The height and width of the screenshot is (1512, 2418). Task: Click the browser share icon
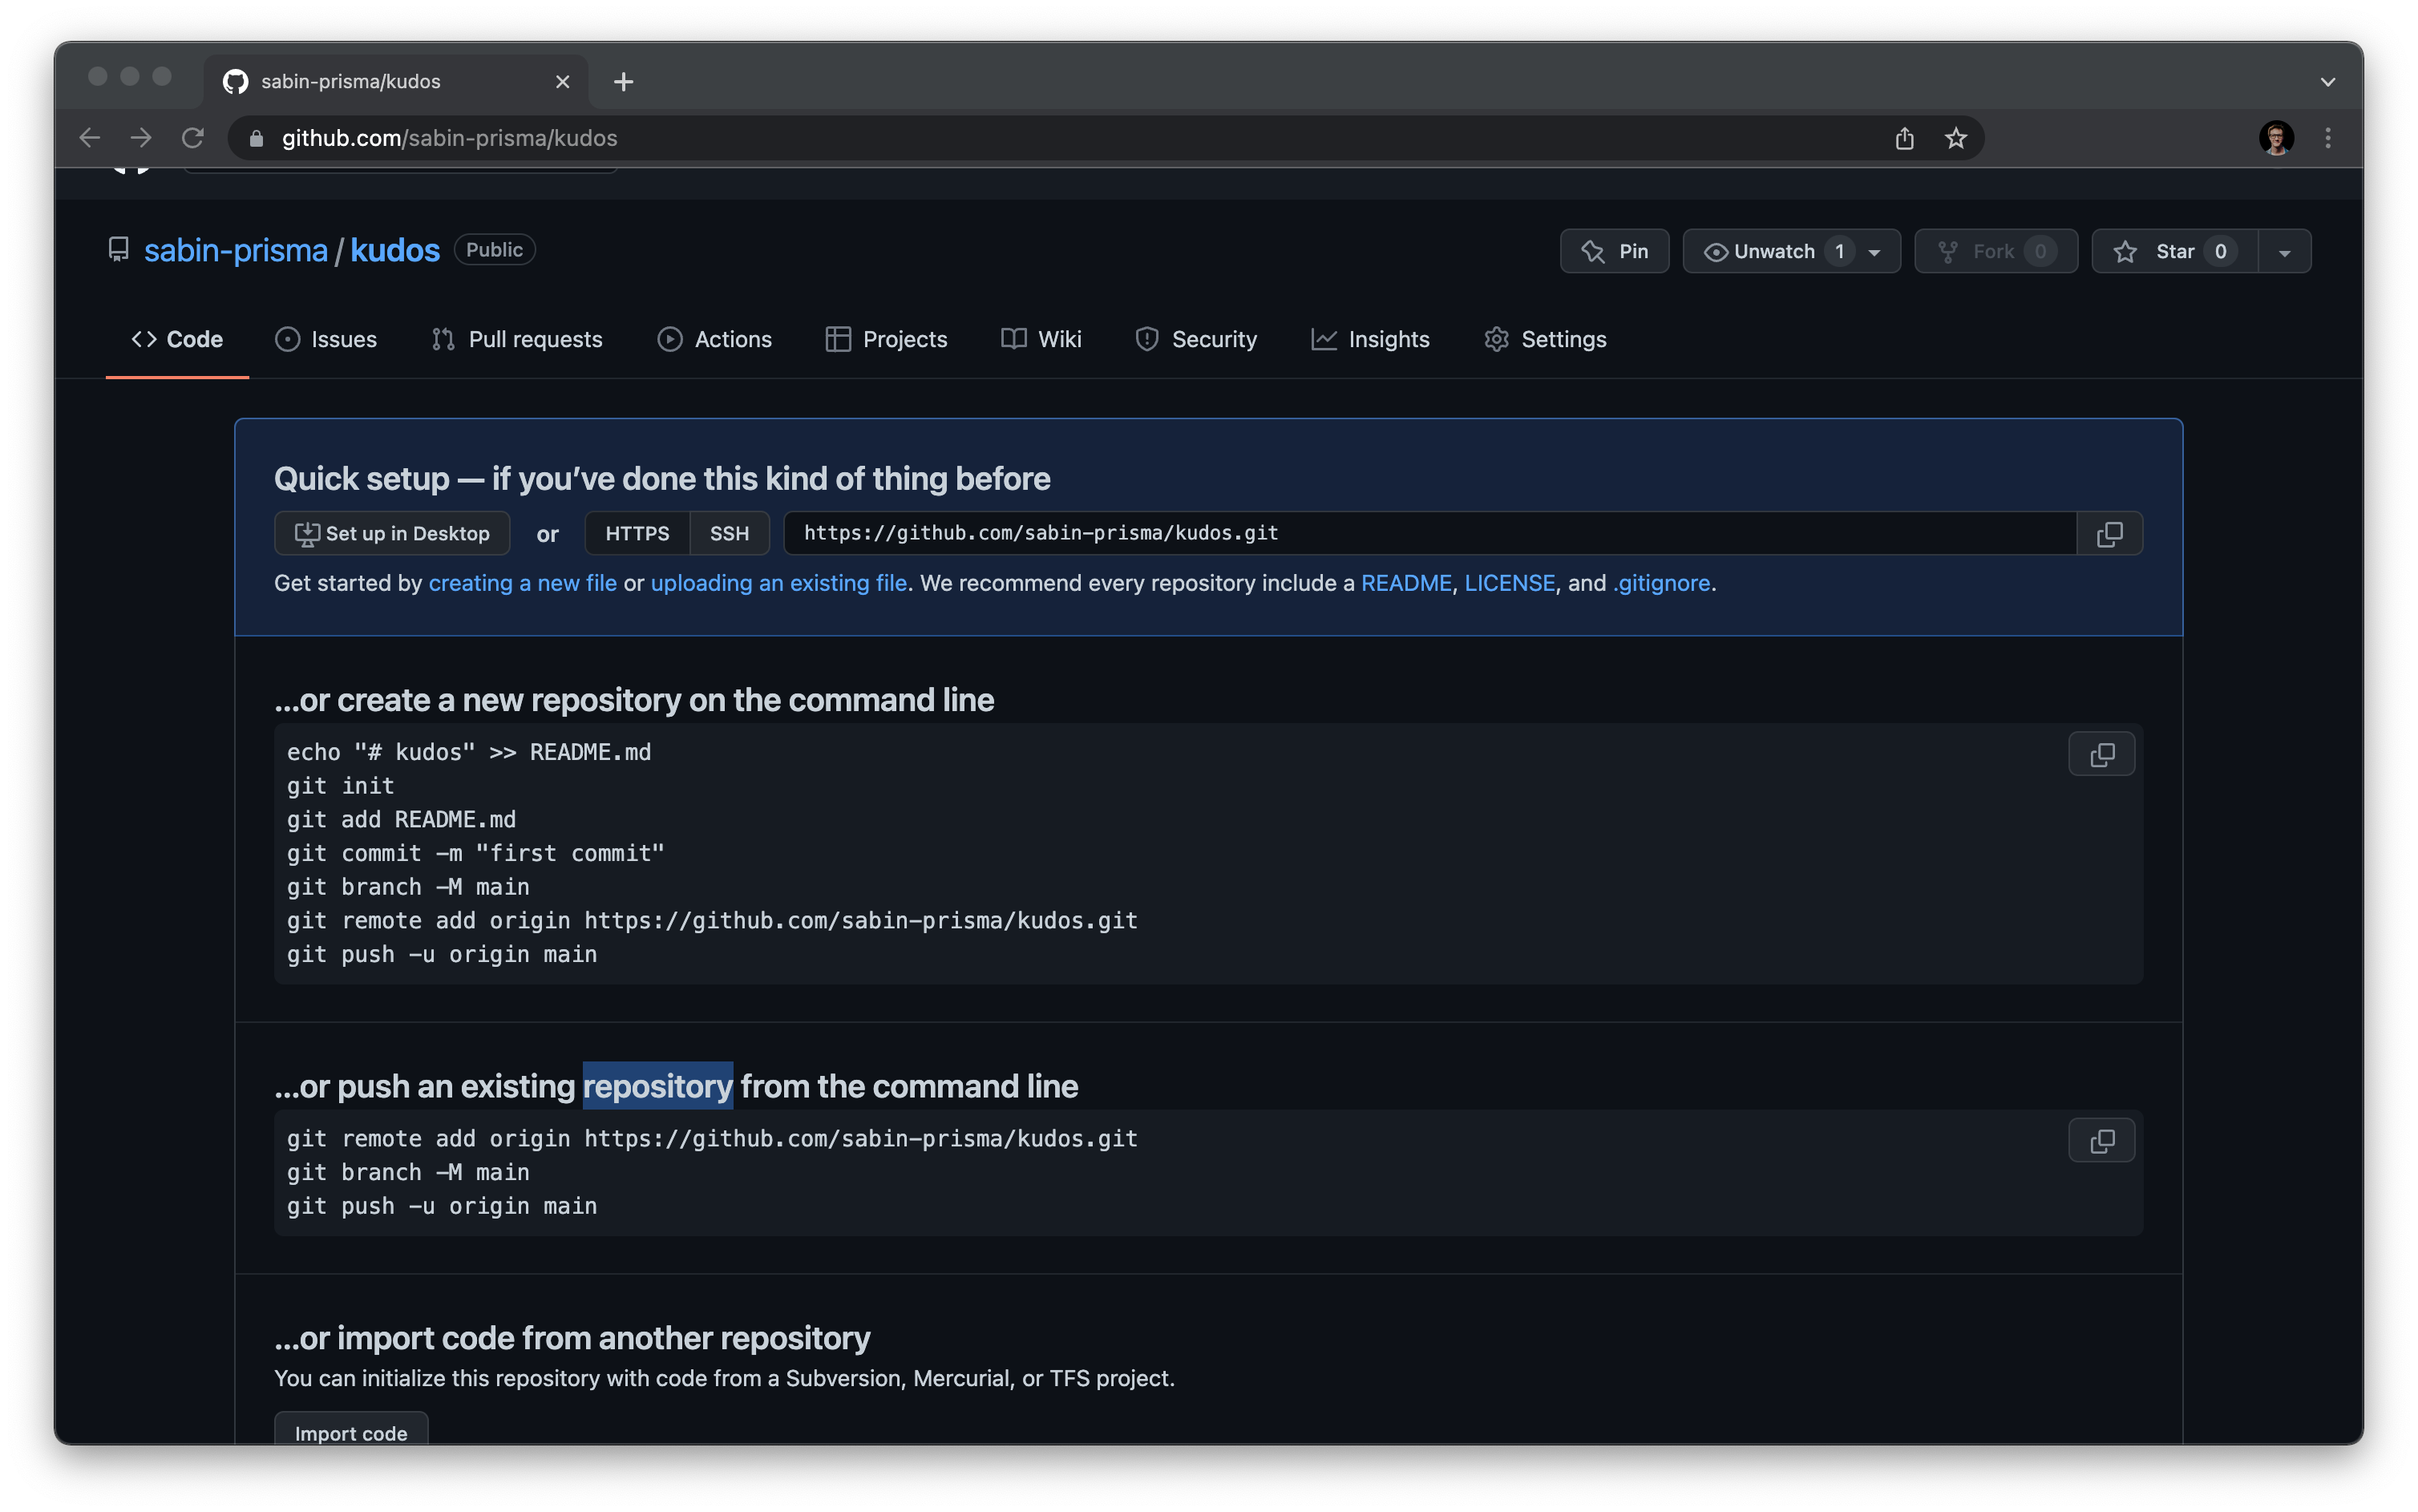[1904, 138]
